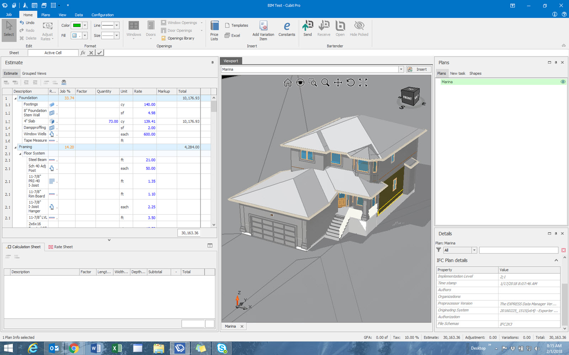The width and height of the screenshot is (569, 355).
Task: Open Excel from the Windows taskbar
Action: click(x=117, y=348)
